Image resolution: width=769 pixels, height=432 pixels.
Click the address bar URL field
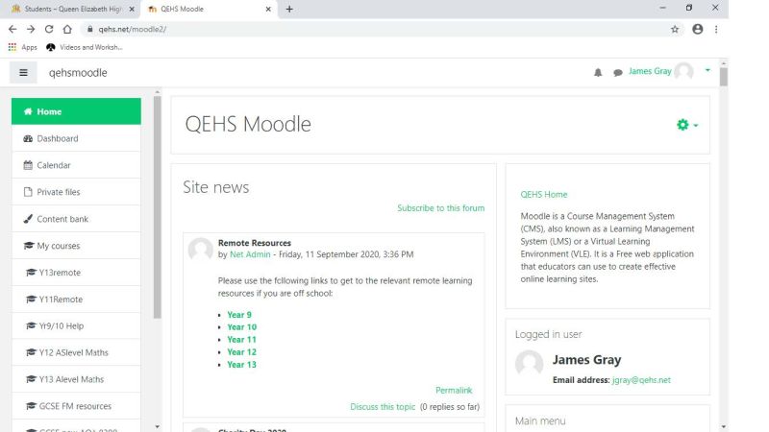point(383,30)
